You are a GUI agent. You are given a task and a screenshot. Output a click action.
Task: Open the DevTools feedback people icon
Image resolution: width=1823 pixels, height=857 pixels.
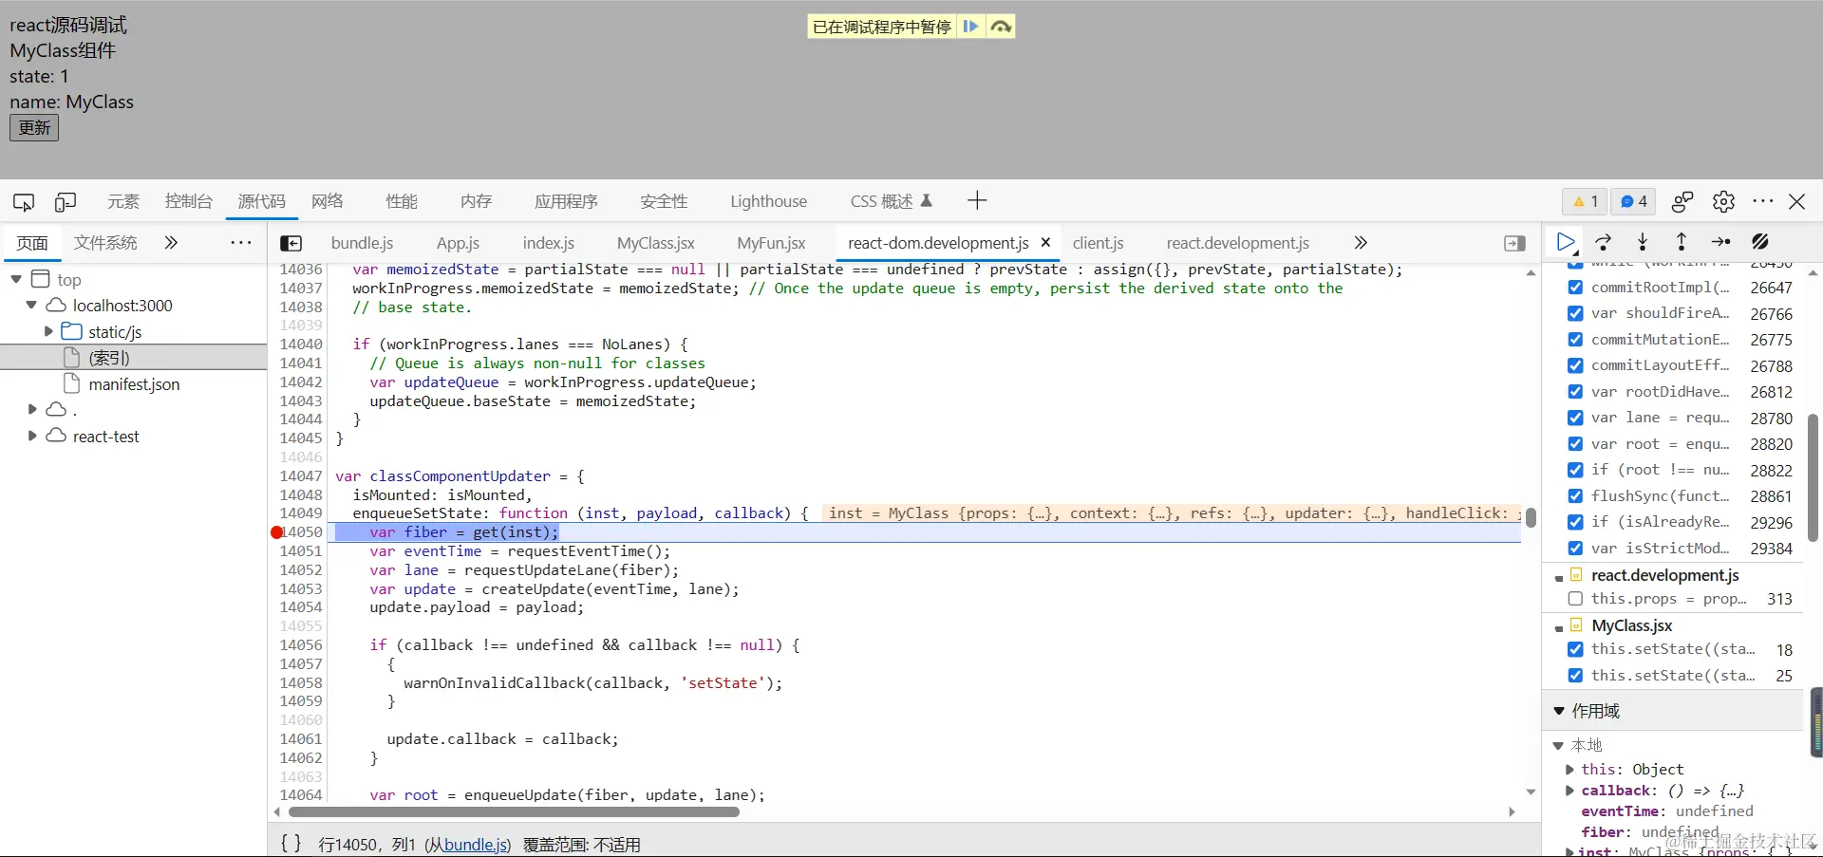click(1682, 201)
